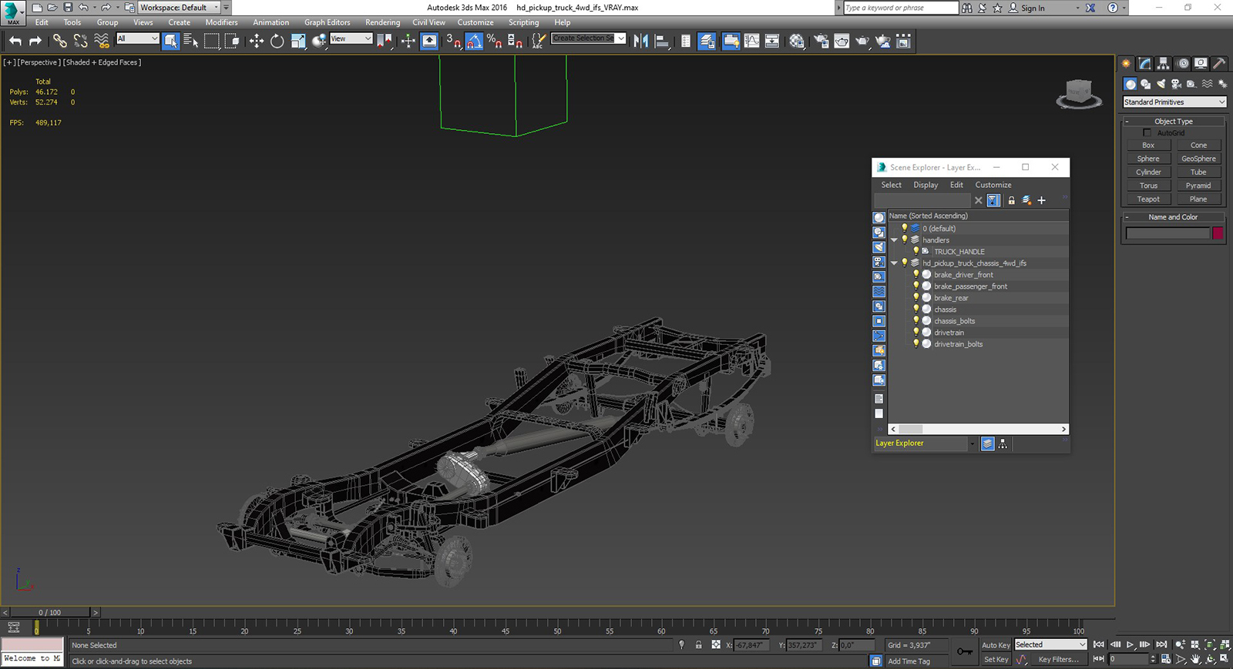1233x669 pixels.
Task: Switch to the Motion command panel tab
Action: (1182, 64)
